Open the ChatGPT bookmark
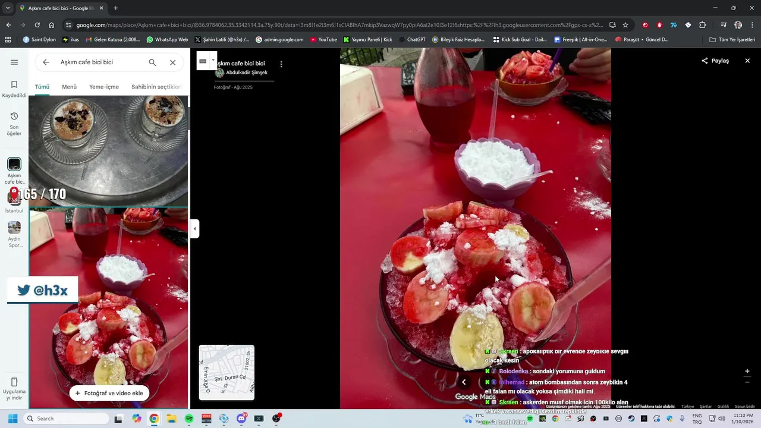The image size is (761, 428). coord(412,40)
